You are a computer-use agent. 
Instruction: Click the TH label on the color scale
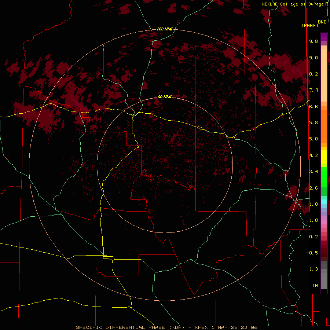[315, 286]
